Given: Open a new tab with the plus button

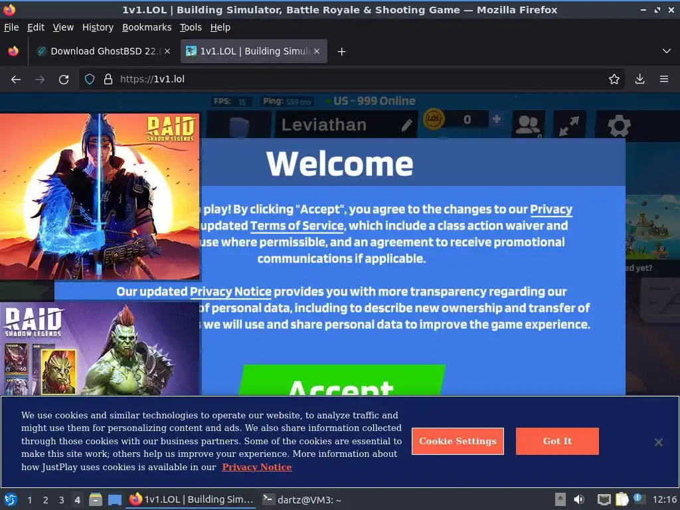Looking at the screenshot, I should point(342,52).
